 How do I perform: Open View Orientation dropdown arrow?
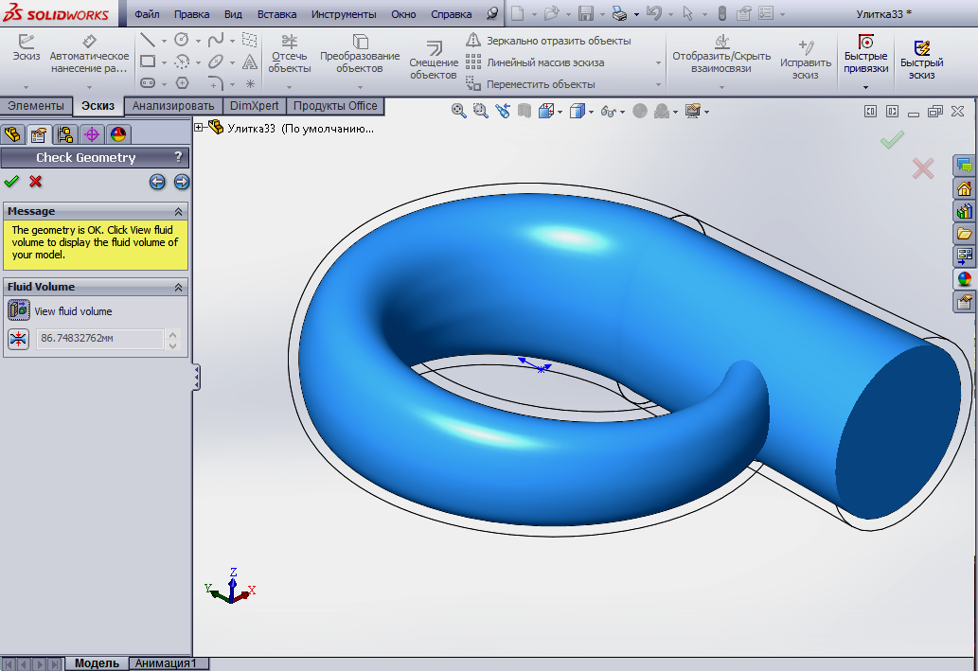point(560,113)
